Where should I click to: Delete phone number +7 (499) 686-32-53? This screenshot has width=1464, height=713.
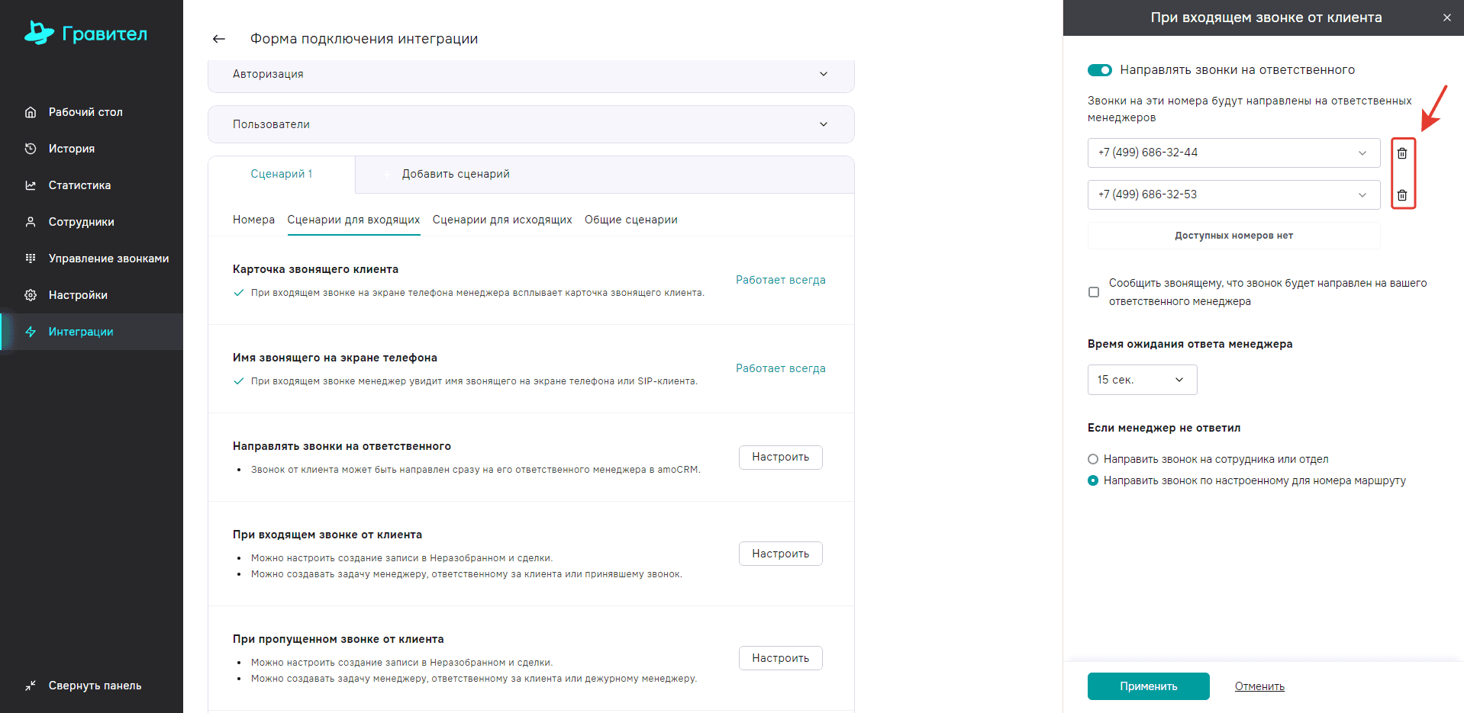tap(1402, 195)
